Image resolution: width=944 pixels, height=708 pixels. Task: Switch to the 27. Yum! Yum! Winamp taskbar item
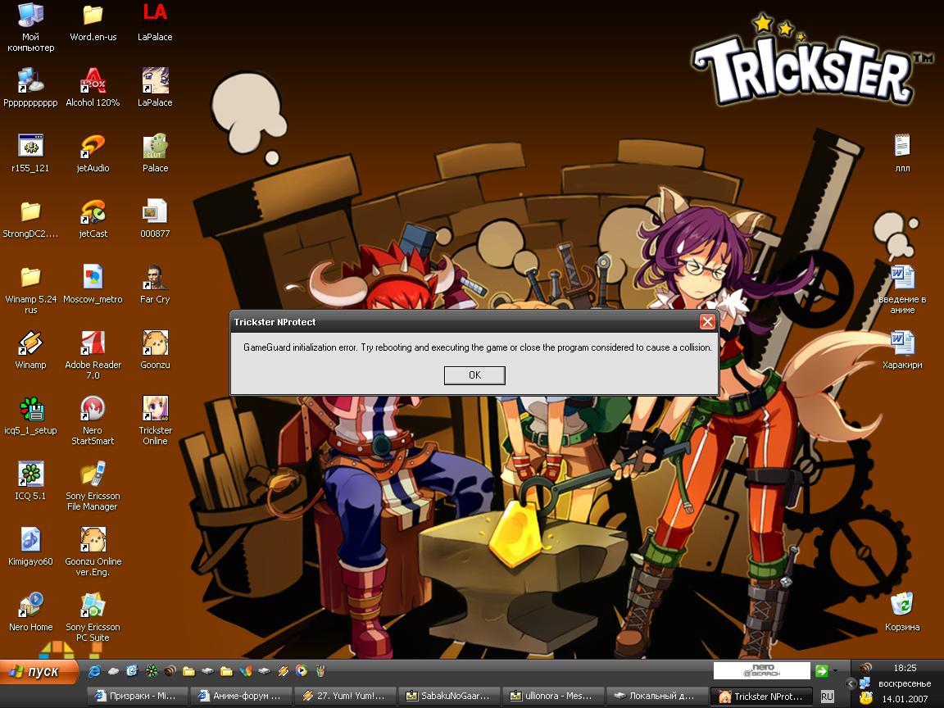pyautogui.click(x=346, y=696)
